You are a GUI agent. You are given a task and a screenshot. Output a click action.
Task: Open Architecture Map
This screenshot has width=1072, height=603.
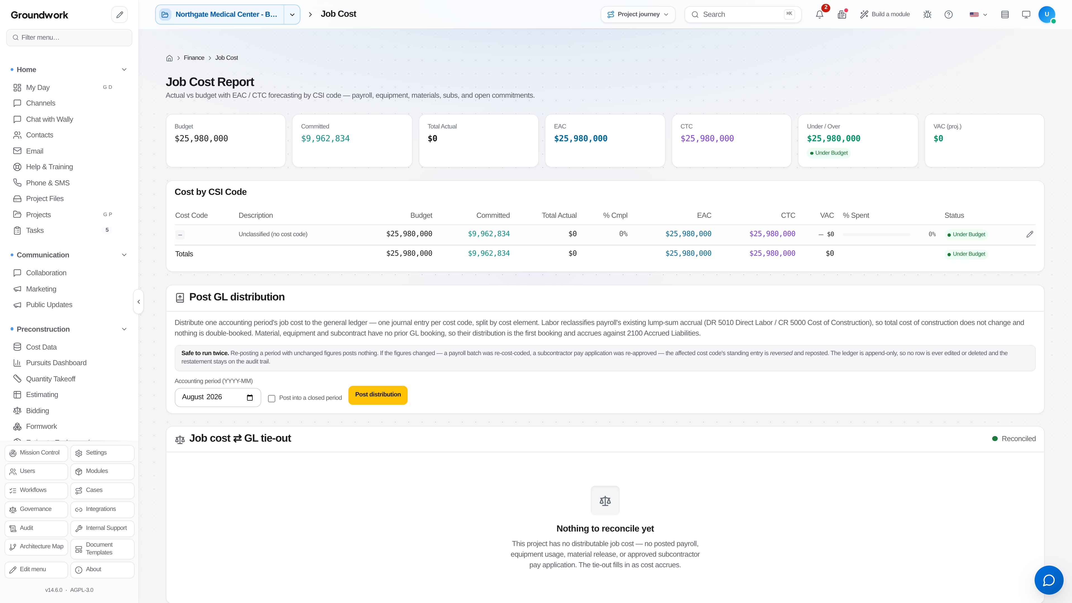(36, 547)
